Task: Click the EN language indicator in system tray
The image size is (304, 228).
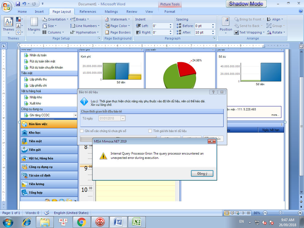Action: pos(241,221)
